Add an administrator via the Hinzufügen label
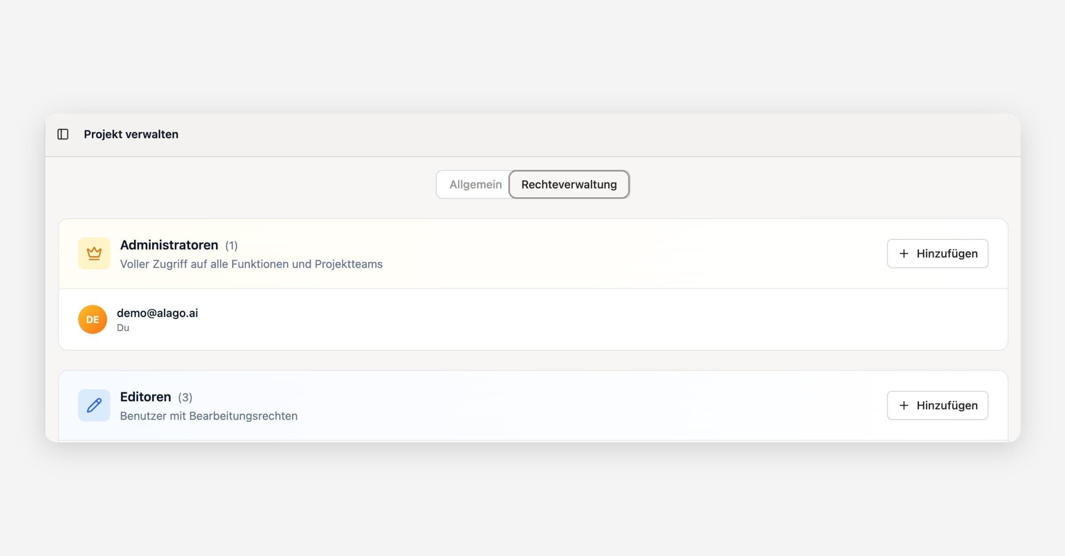1065x556 pixels. [947, 254]
